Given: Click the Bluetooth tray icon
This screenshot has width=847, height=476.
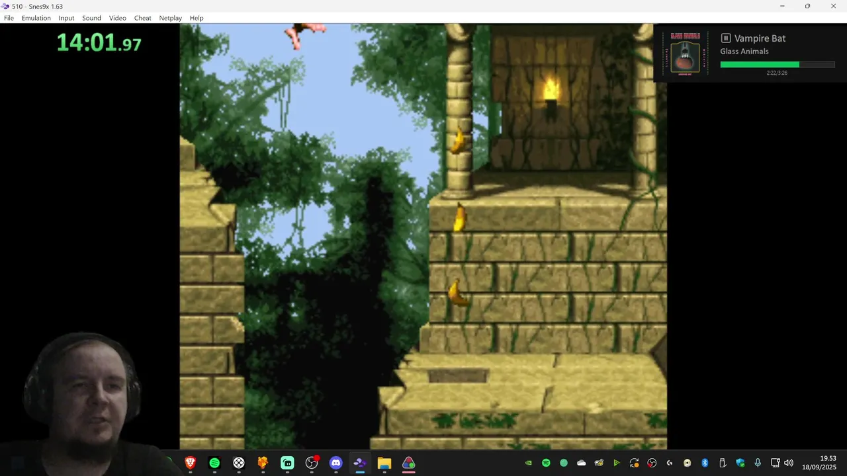Looking at the screenshot, I should click(705, 463).
